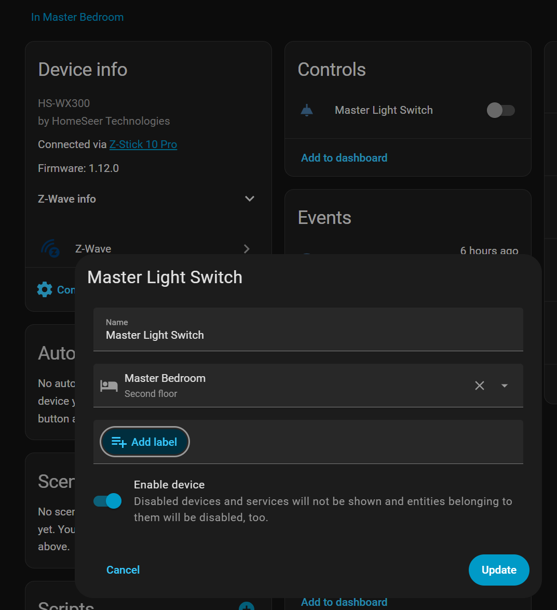Click the plus icon on Scripts card
Image resolution: width=557 pixels, height=610 pixels.
(x=246, y=606)
